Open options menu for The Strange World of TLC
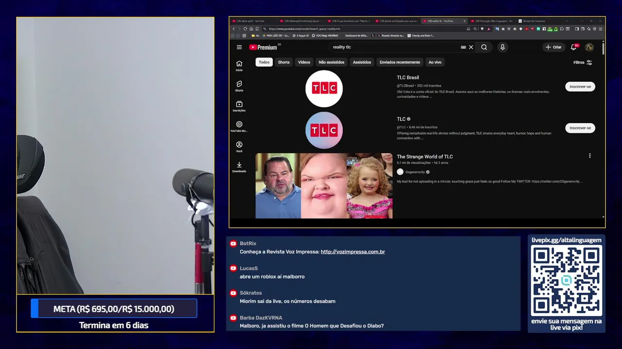Image resolution: width=622 pixels, height=349 pixels. click(x=590, y=156)
